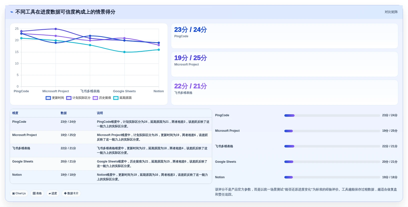Toggle the 计划实际区分 series in the chart legend
408x207 pixels.
click(78, 98)
